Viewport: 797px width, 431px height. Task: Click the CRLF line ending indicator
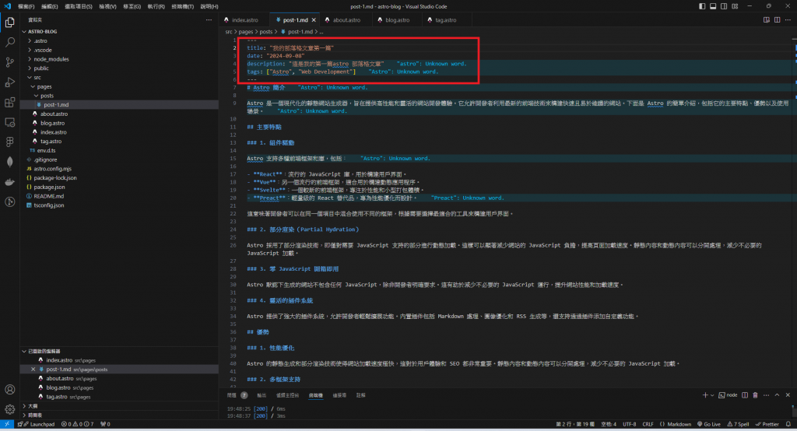tap(648, 424)
